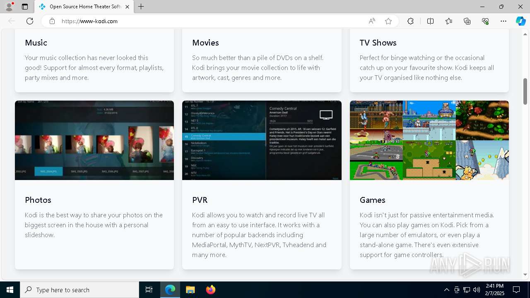Open the volume speaker tray icon
530x298 pixels.
(477, 290)
